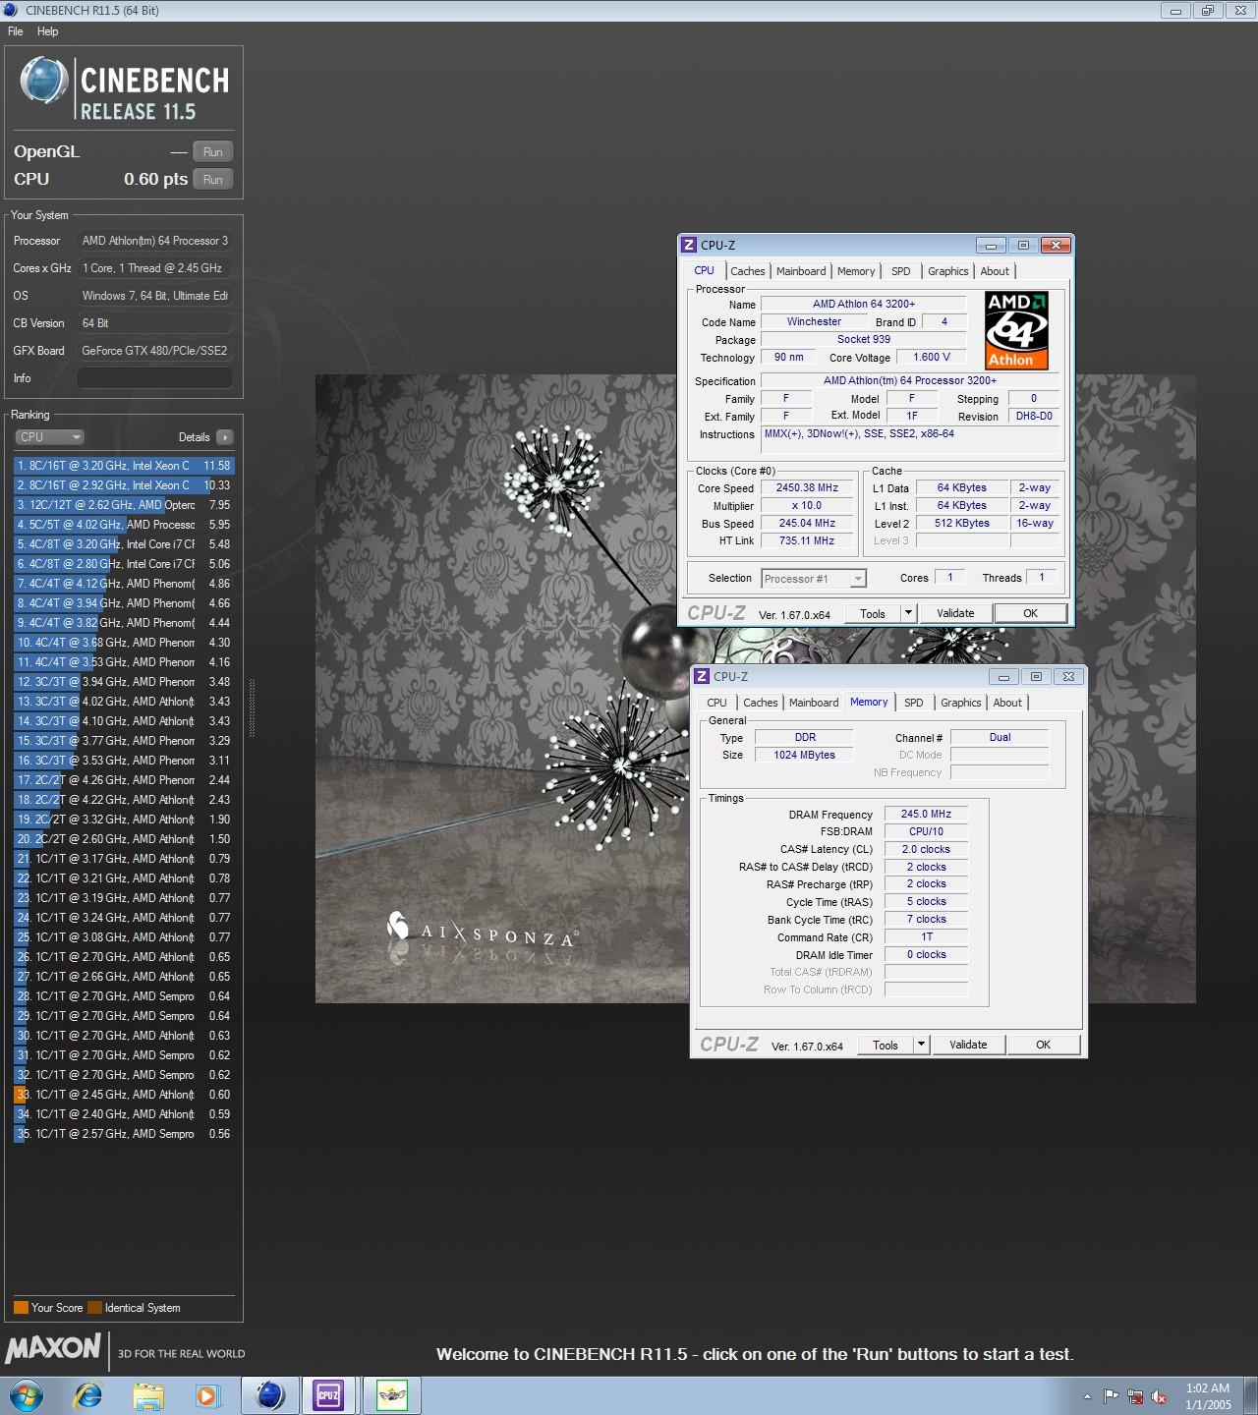Switch to Cinebench taskbar icon

tap(270, 1395)
